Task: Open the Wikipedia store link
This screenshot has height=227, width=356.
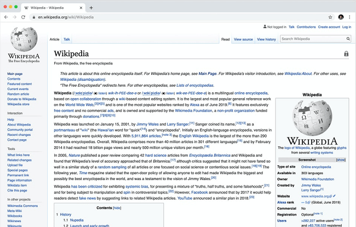Action: (19, 104)
